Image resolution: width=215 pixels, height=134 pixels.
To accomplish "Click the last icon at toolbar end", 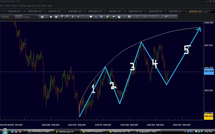I will 176,17.
